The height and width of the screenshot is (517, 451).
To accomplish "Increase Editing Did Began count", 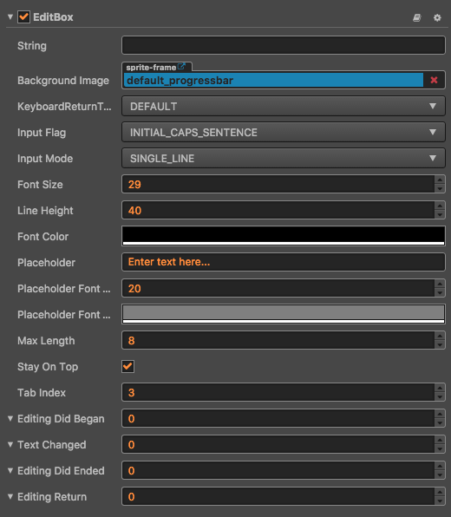I will [440, 414].
